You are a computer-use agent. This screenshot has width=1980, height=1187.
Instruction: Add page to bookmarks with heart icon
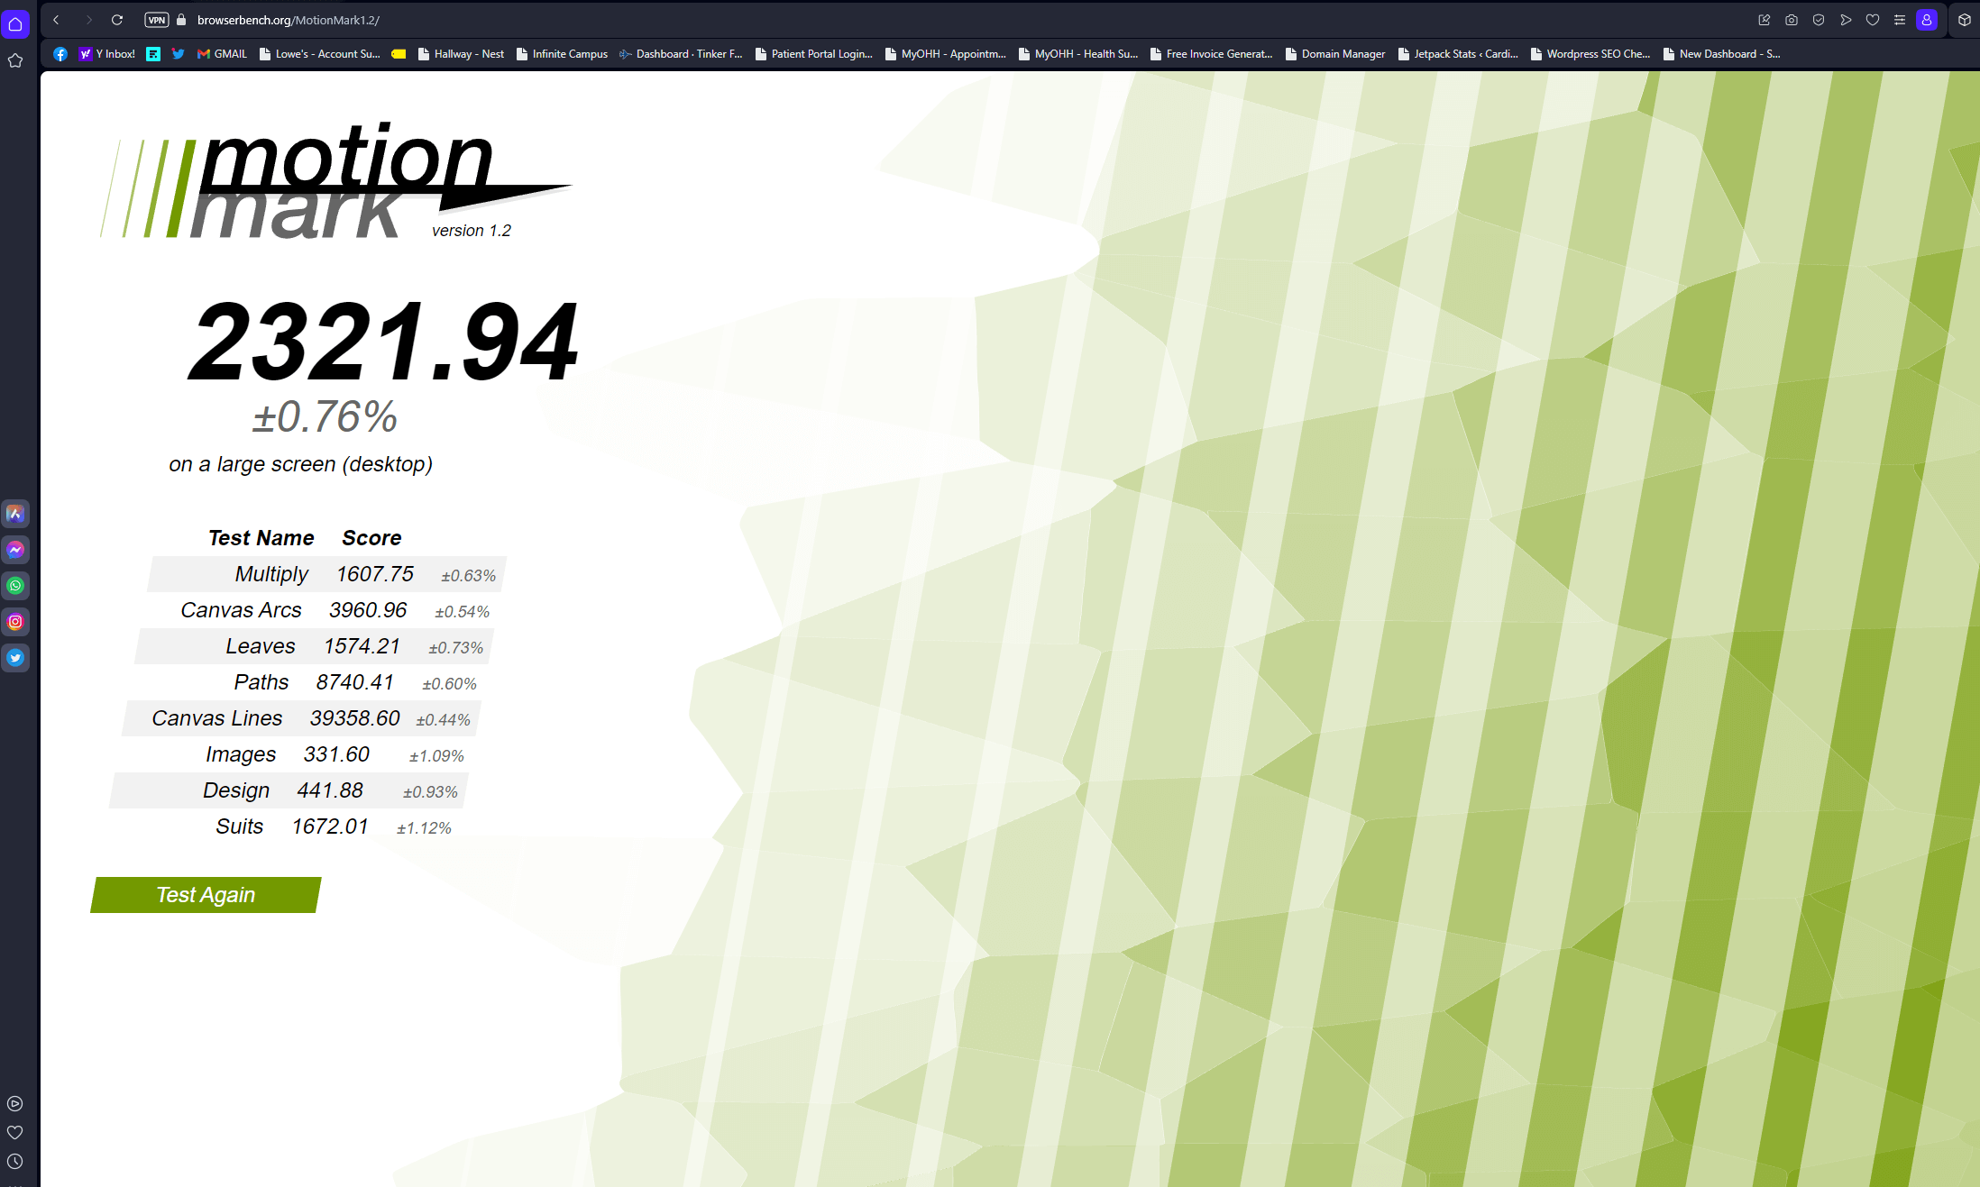click(x=1873, y=20)
